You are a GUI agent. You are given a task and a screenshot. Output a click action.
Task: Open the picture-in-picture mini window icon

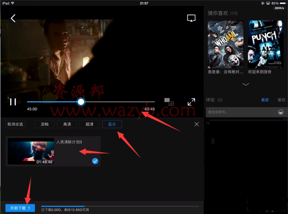click(169, 102)
